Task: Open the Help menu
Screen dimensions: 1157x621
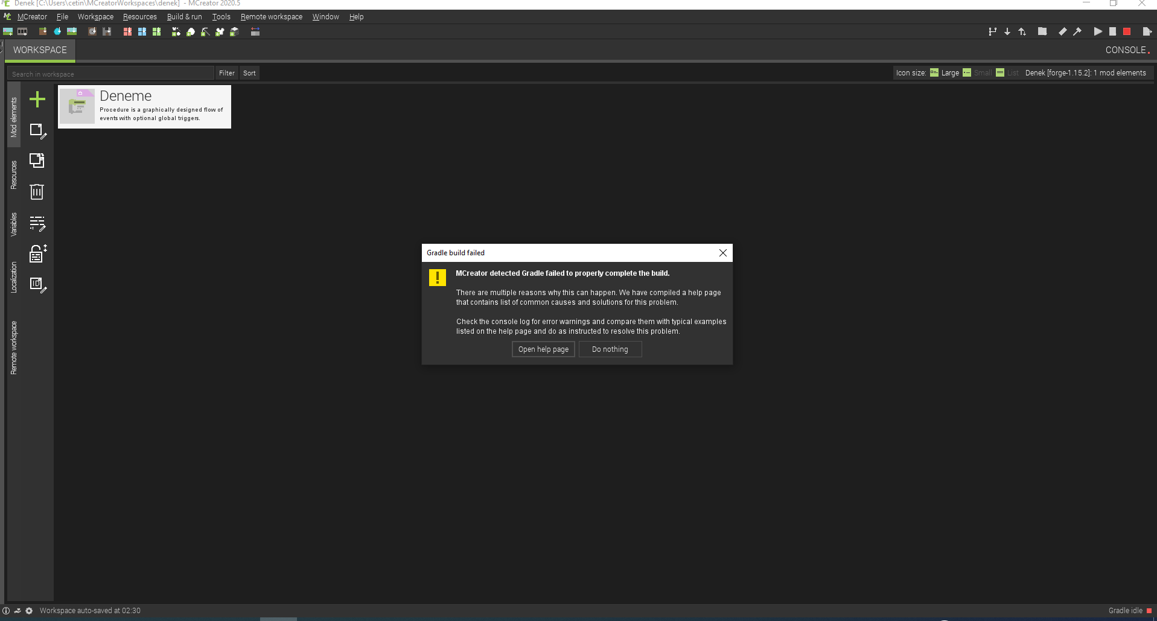Action: click(357, 17)
